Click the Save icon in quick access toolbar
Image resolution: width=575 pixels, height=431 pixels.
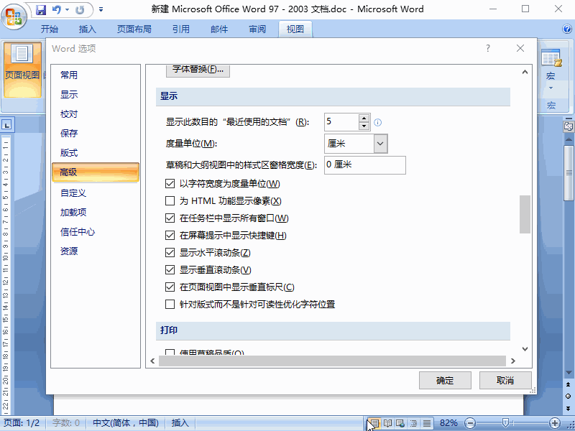(x=41, y=10)
